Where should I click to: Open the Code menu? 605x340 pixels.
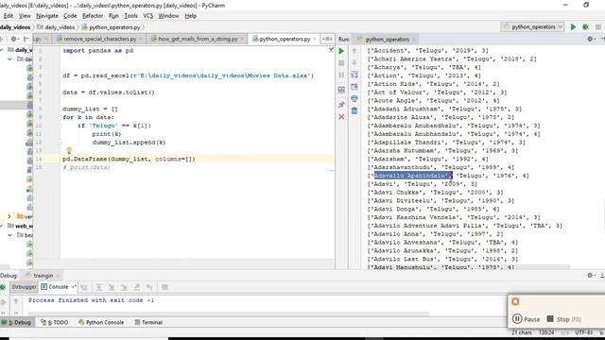[x=70, y=16]
